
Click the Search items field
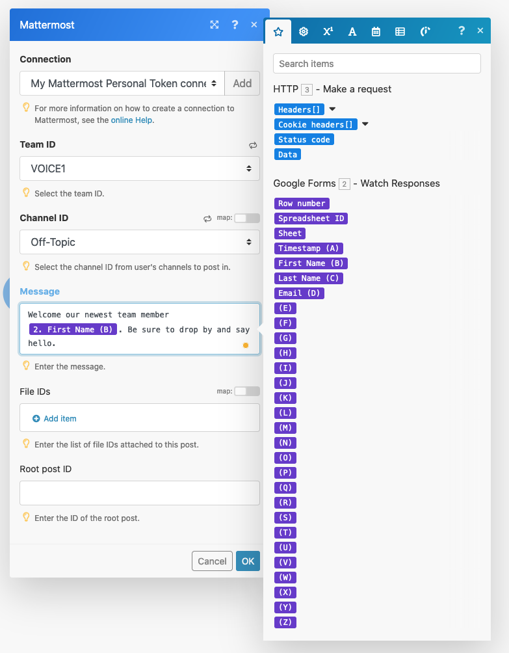pyautogui.click(x=376, y=64)
